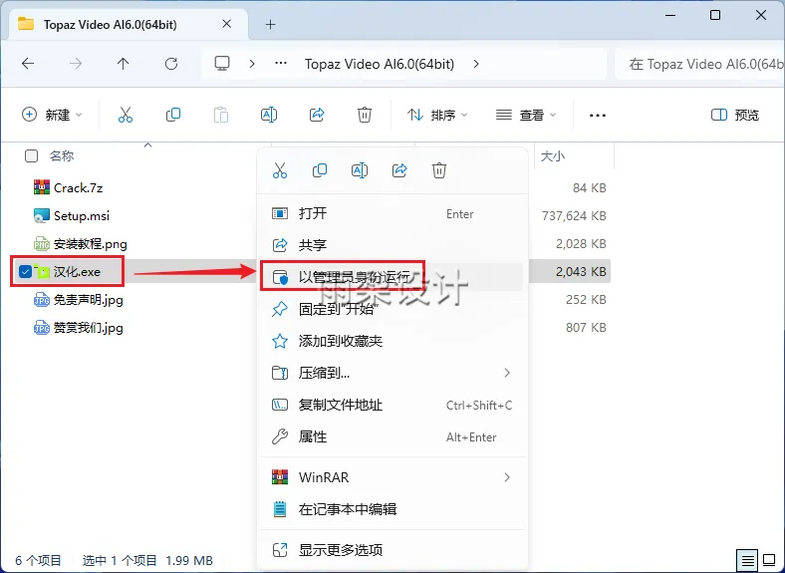The height and width of the screenshot is (573, 785).
Task: Click the Delete trash icon in the toolbar
Action: point(365,116)
